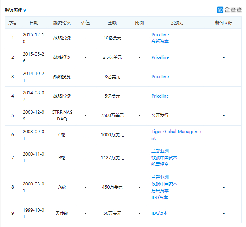Click the 10亿美元 amount cell

(x=112, y=38)
